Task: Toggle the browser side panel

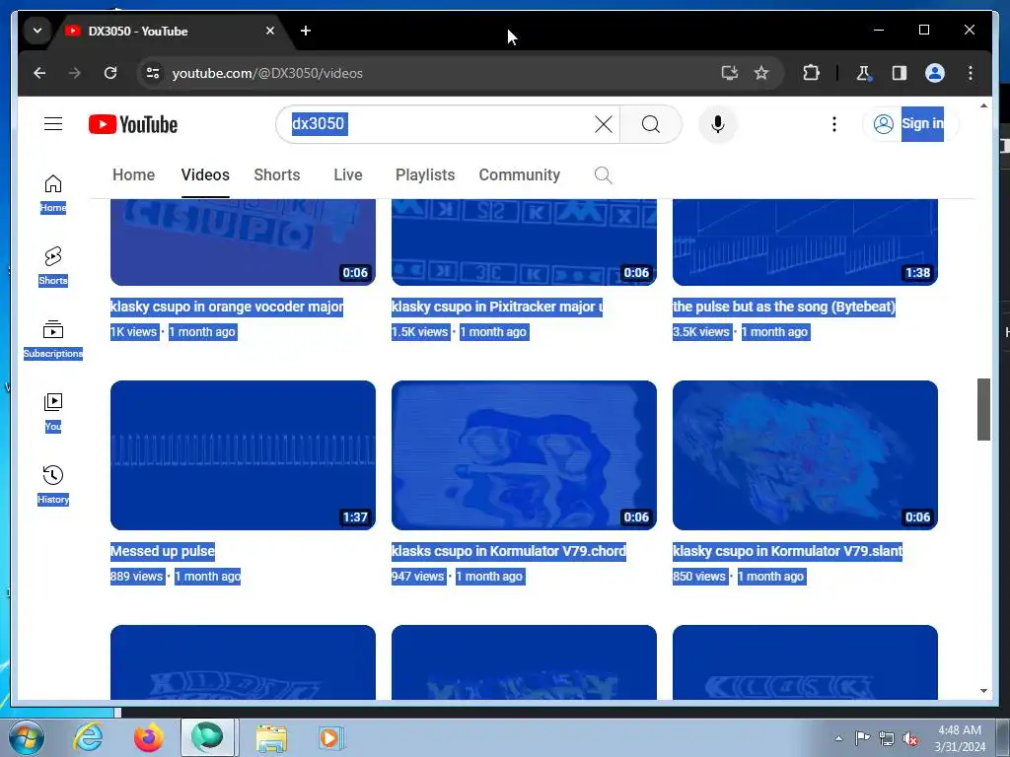Action: tap(900, 73)
